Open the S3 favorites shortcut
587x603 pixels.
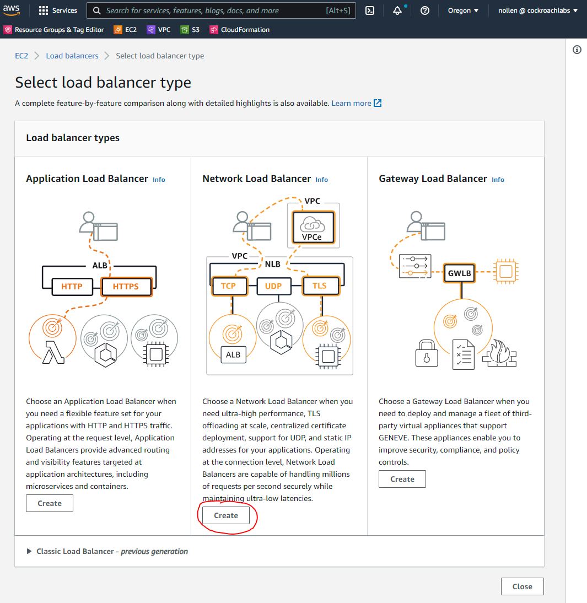point(190,30)
